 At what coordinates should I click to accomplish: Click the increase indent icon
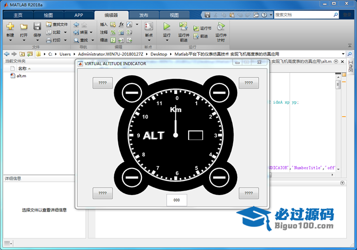click(121, 40)
